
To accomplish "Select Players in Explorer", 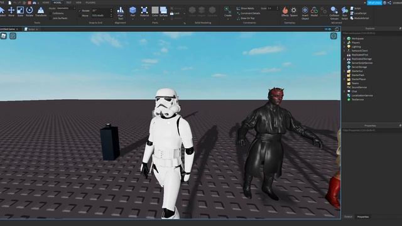I will coord(356,43).
